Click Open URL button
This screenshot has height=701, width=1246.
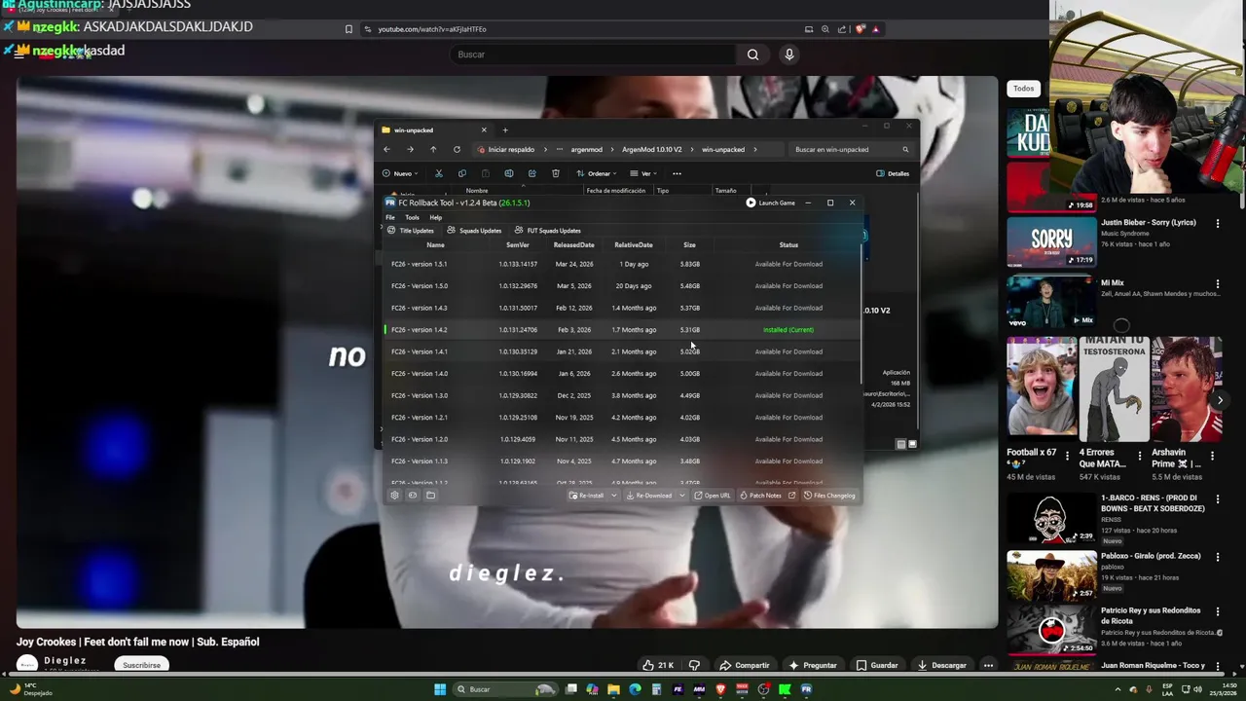tap(712, 496)
